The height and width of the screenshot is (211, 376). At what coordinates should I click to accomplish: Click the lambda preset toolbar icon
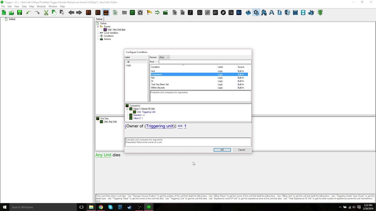point(200,13)
